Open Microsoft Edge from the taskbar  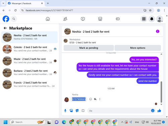[64, 122]
